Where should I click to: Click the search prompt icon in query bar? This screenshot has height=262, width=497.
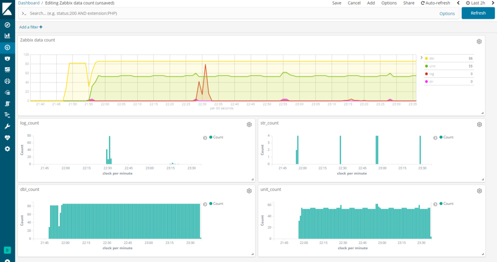(24, 13)
